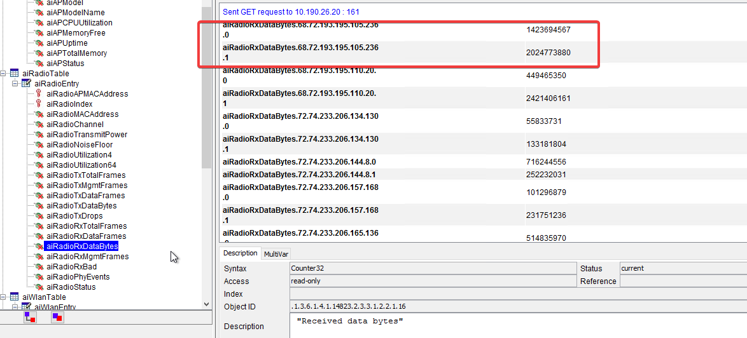Click the Status field showing current
747x338 pixels.
point(683,269)
